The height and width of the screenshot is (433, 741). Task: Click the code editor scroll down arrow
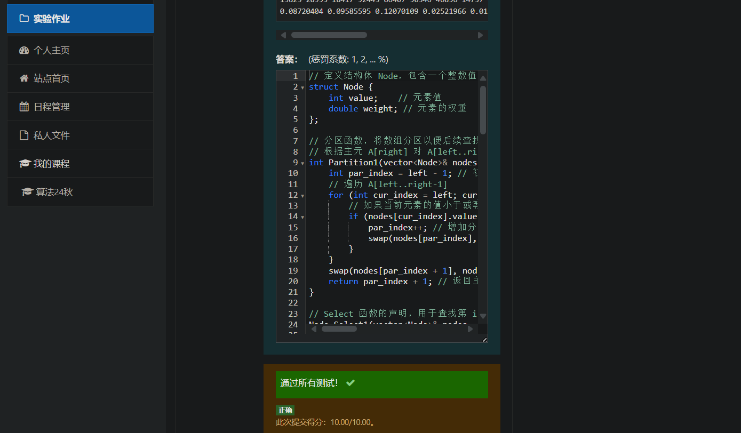pos(483,316)
